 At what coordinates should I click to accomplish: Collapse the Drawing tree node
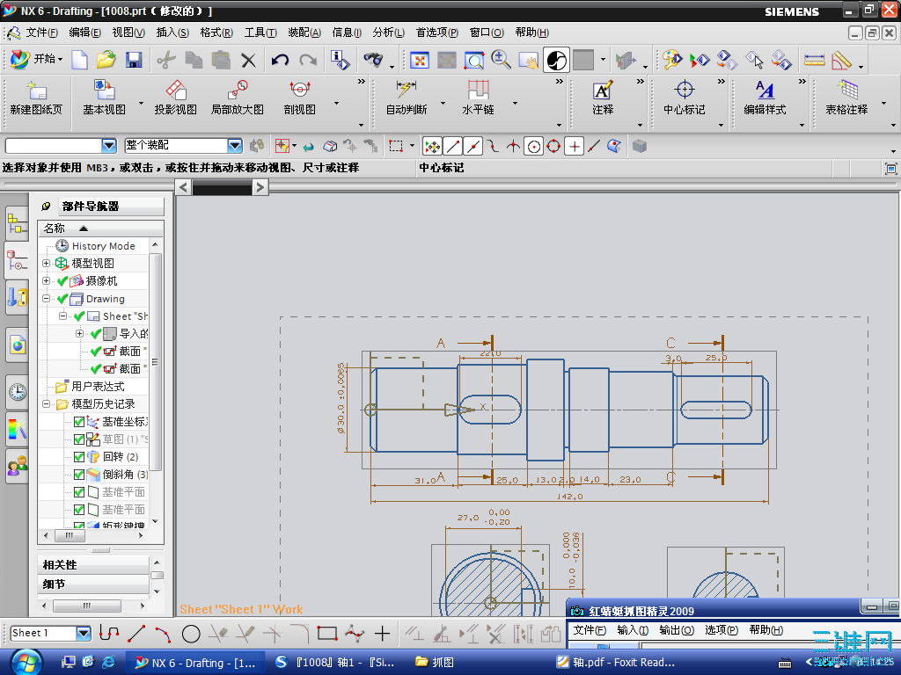pyautogui.click(x=47, y=299)
